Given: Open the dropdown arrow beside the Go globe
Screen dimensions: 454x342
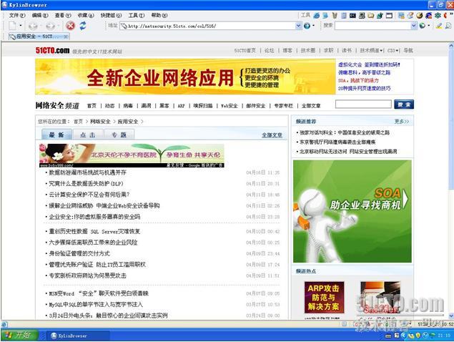Looking at the screenshot, I should point(313,26).
